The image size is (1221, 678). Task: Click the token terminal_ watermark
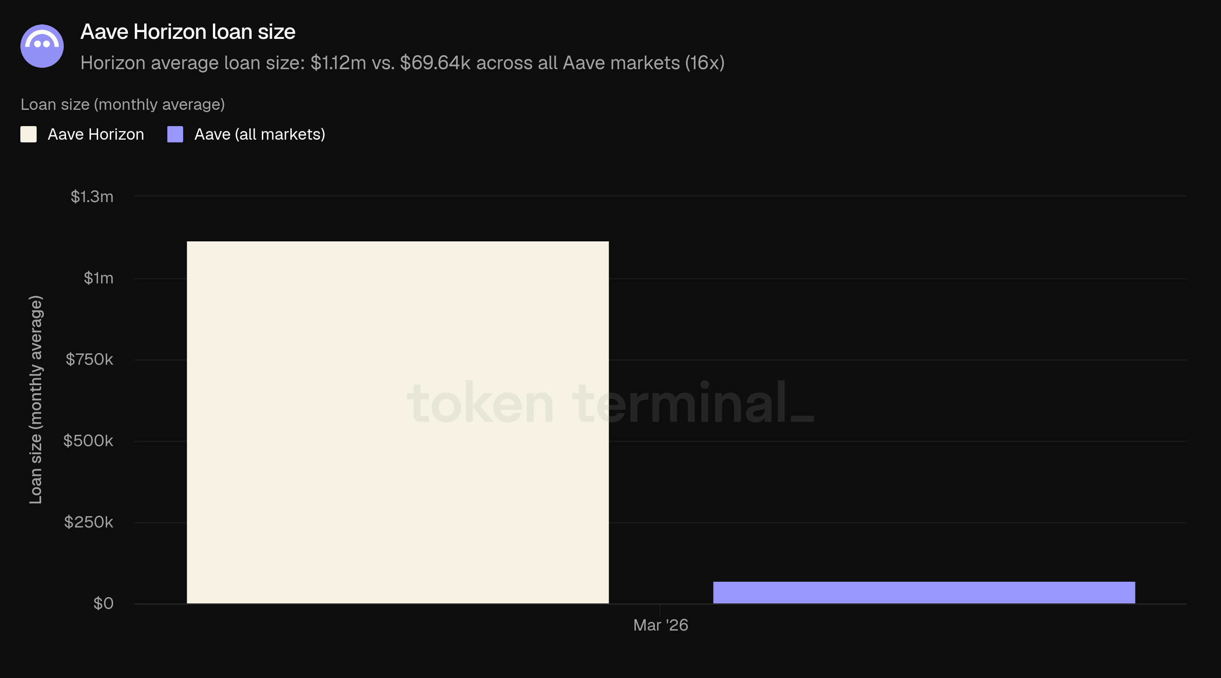tap(610, 403)
